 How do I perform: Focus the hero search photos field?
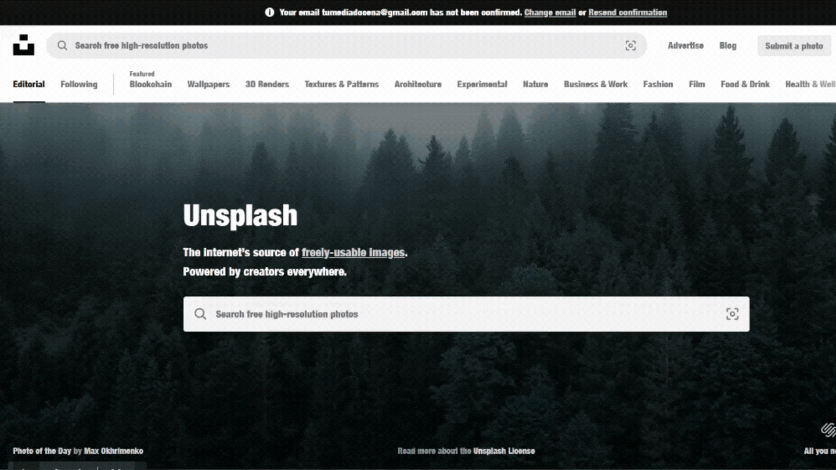click(464, 314)
